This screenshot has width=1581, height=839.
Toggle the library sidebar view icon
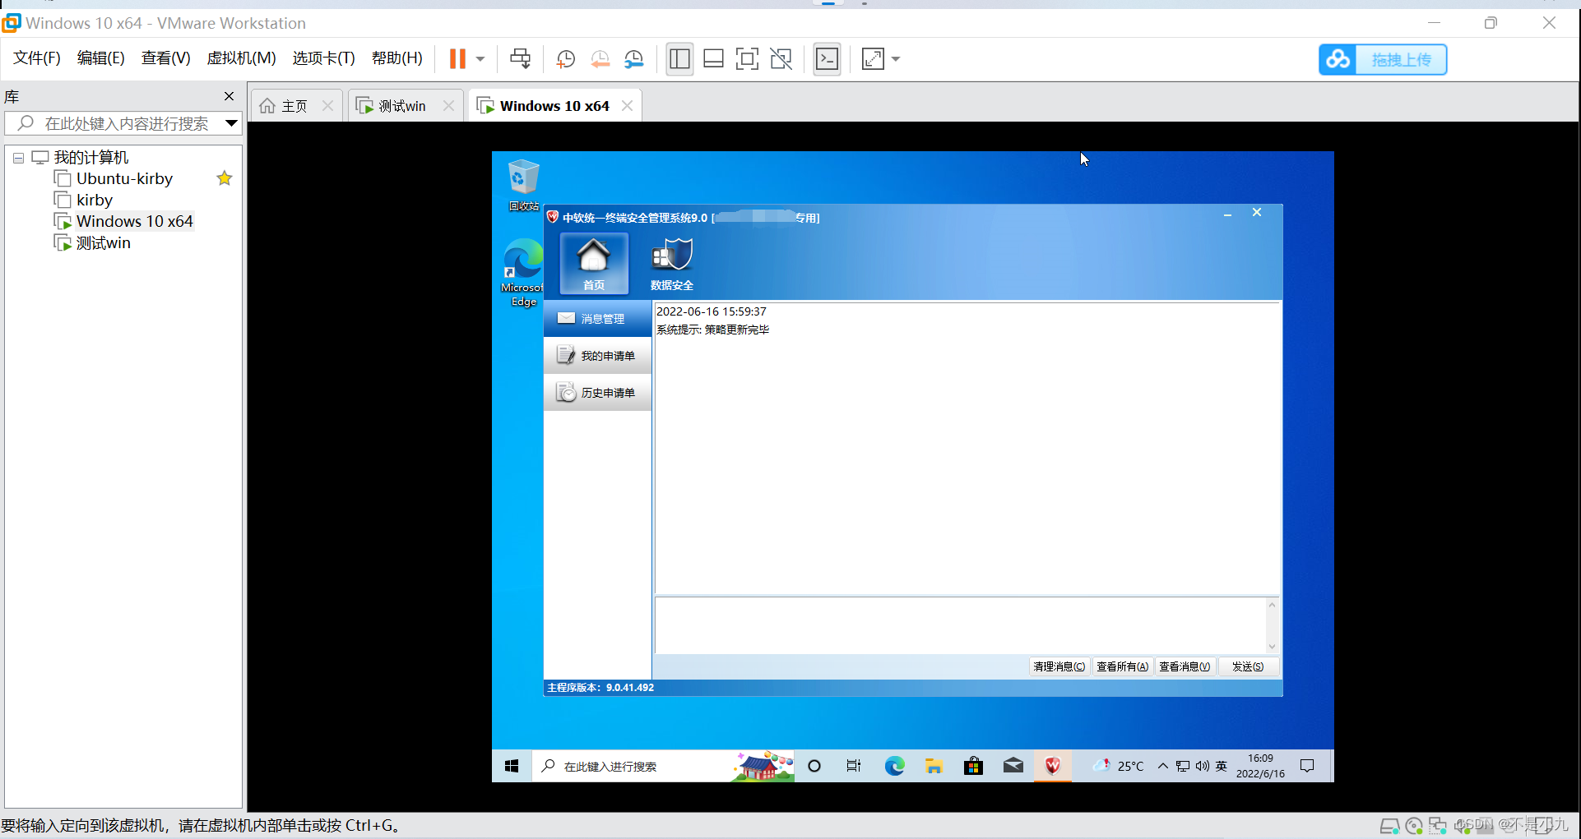[x=679, y=59]
